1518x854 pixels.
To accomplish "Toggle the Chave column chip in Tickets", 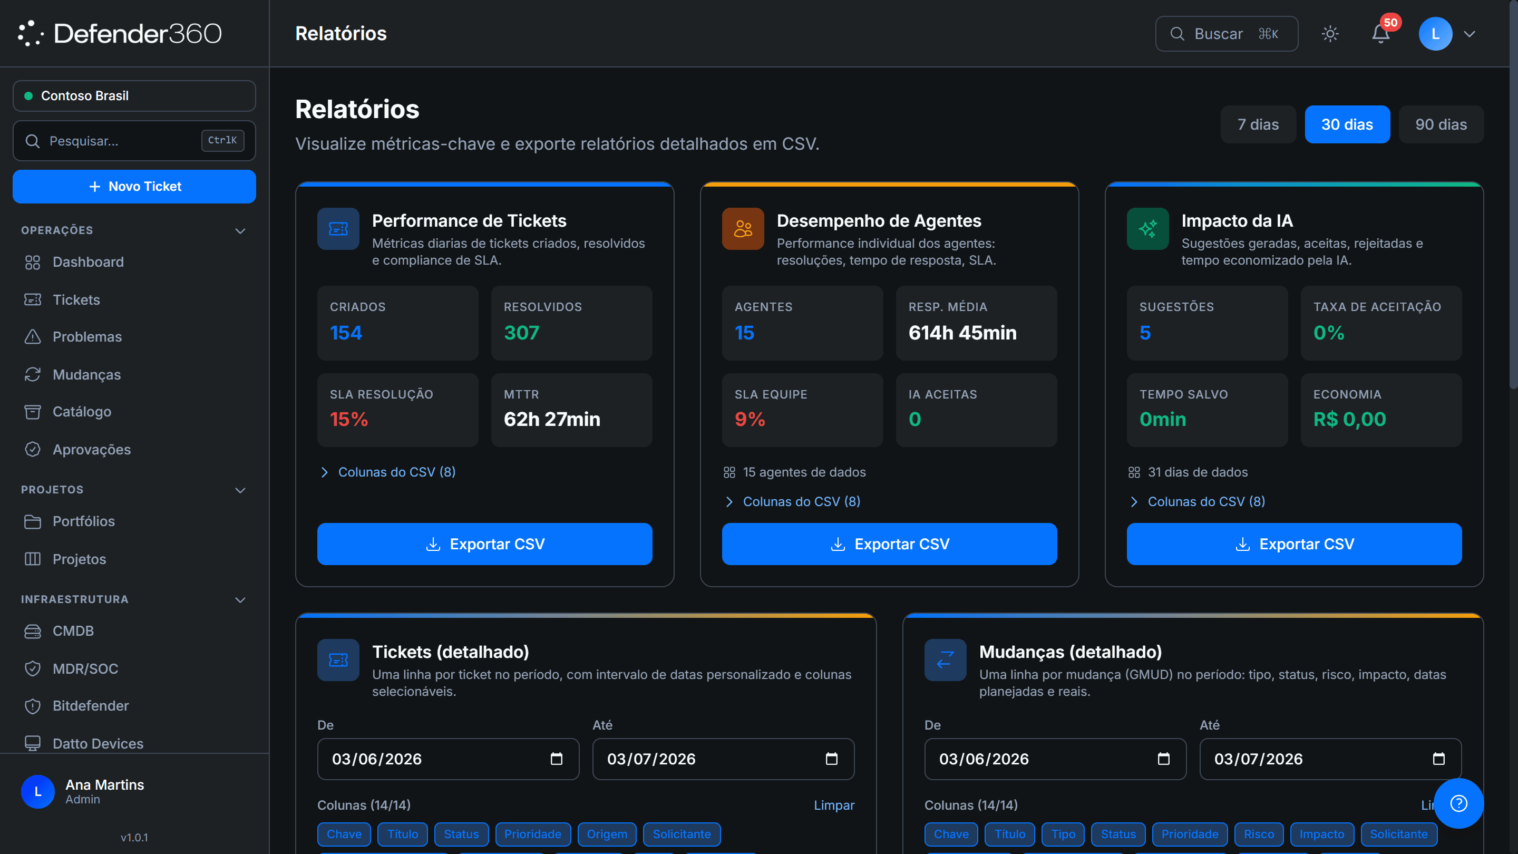I will 344,834.
